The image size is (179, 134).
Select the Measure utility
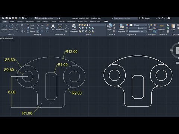pos(161,28)
